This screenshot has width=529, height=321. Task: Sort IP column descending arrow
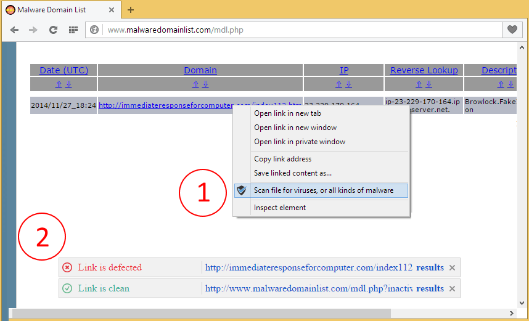tap(348, 84)
